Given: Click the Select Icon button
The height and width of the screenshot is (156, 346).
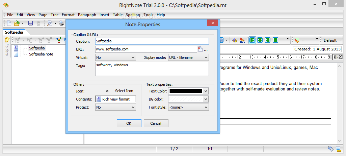Looking at the screenshot, I should tap(124, 91).
